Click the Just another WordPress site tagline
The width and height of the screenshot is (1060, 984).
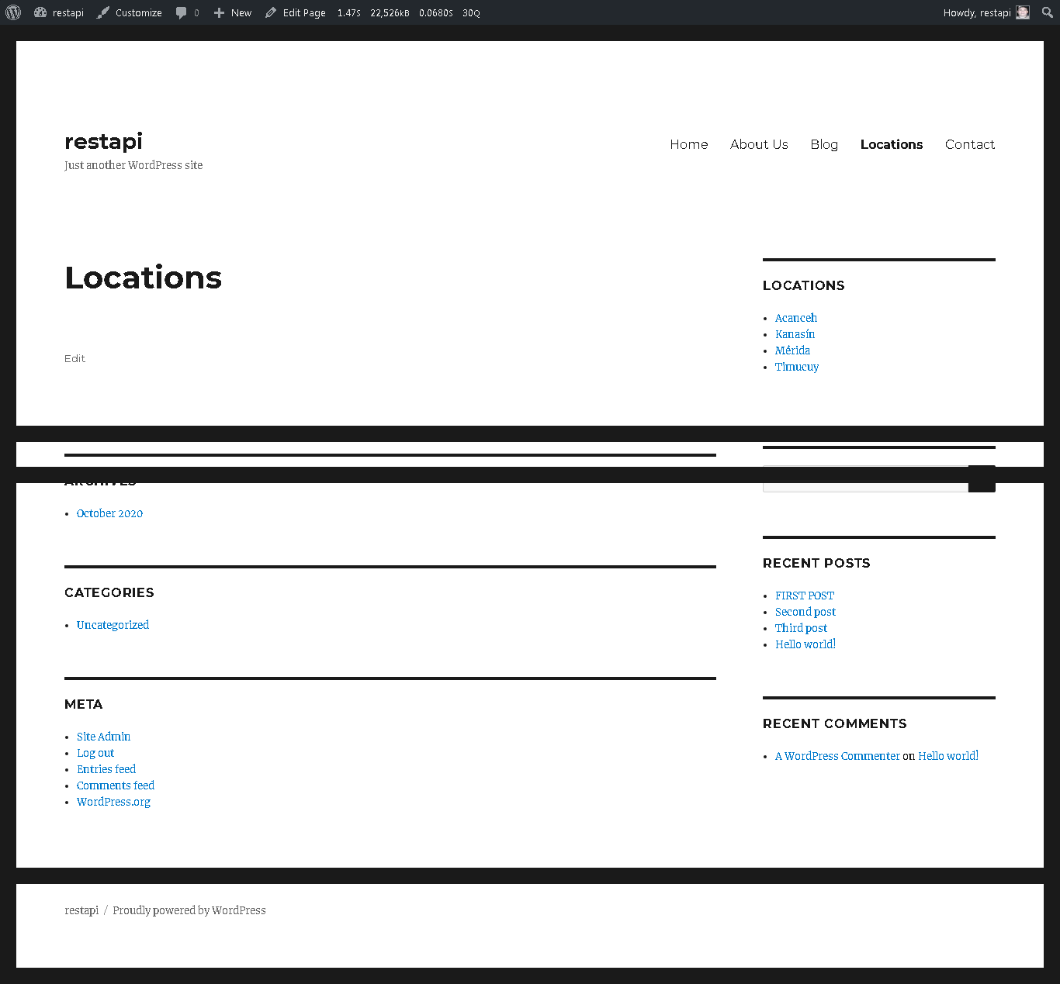click(133, 165)
